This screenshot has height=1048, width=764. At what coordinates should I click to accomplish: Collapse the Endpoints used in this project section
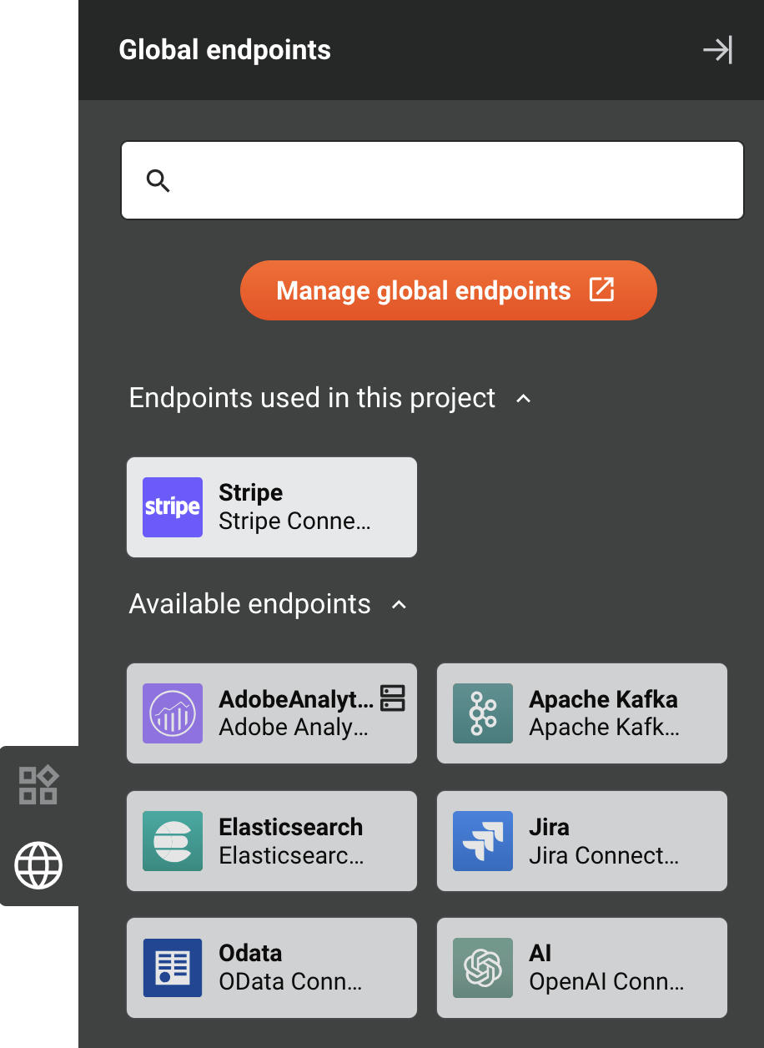523,399
